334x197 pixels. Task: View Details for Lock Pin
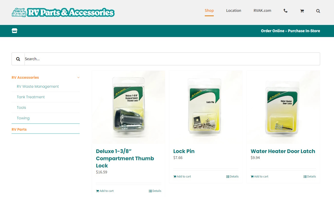[x=233, y=176]
